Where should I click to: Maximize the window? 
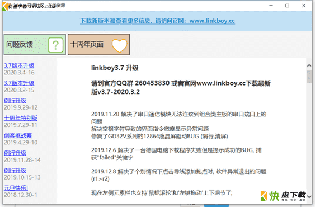click(287, 6)
